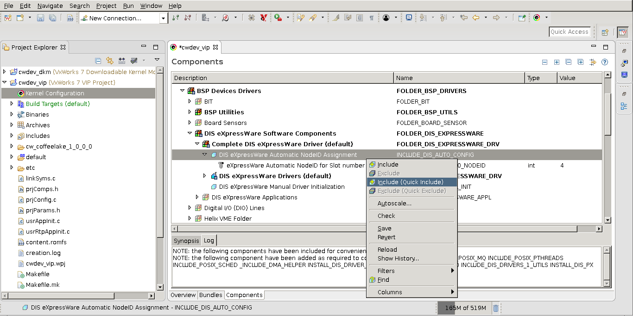Switch to the Synopsis tab
This screenshot has width=633, height=316.
click(186, 241)
